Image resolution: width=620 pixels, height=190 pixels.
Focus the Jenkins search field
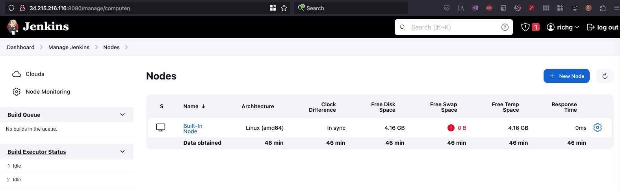[x=454, y=27]
